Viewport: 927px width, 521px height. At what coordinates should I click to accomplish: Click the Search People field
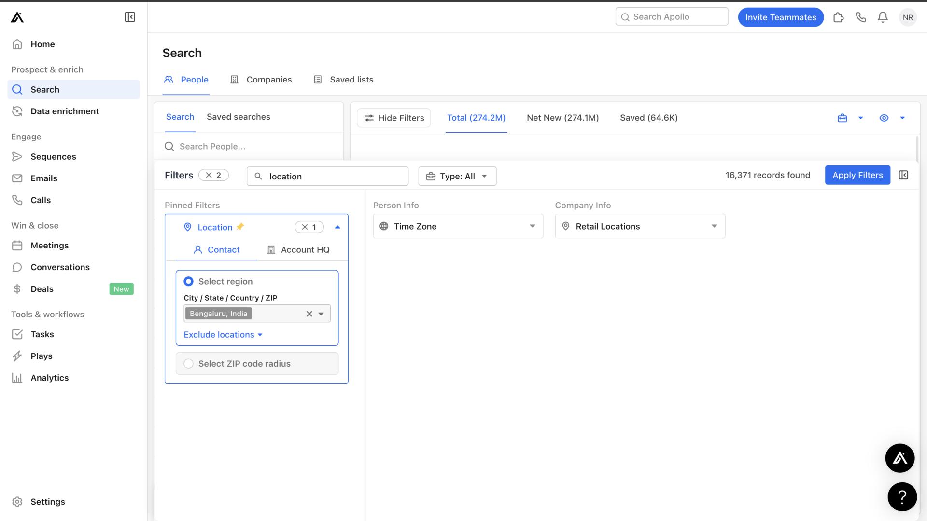249,147
